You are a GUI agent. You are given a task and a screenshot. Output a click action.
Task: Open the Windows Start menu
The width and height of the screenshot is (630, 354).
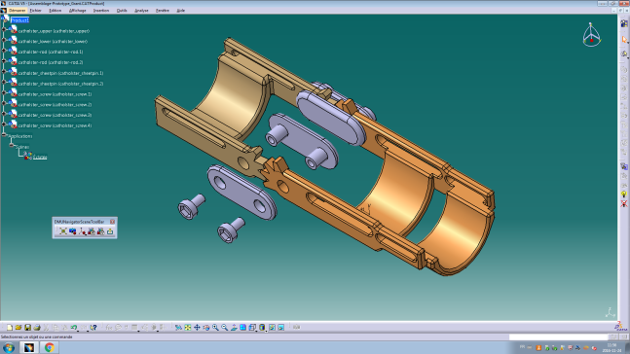click(9, 347)
